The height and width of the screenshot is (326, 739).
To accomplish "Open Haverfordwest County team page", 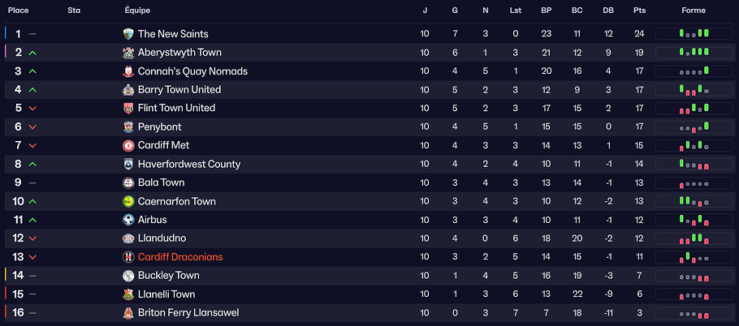I will click(189, 165).
